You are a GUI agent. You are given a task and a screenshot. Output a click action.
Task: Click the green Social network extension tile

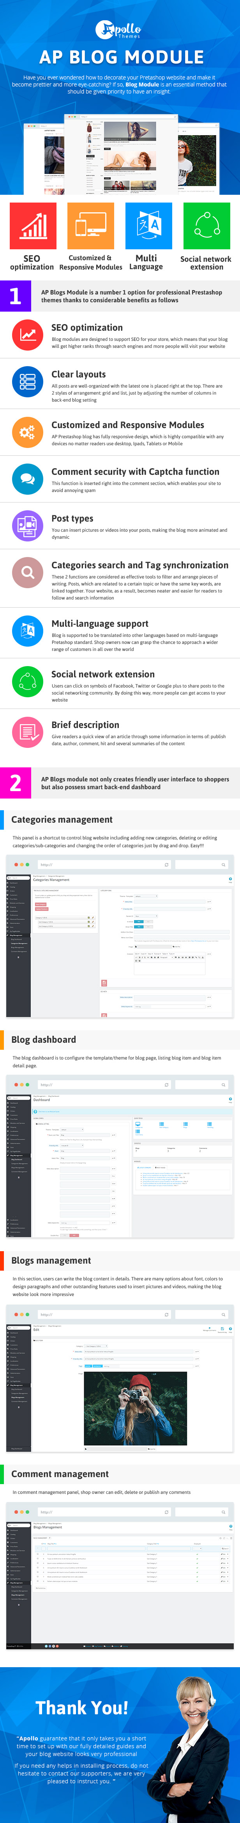coord(207,226)
